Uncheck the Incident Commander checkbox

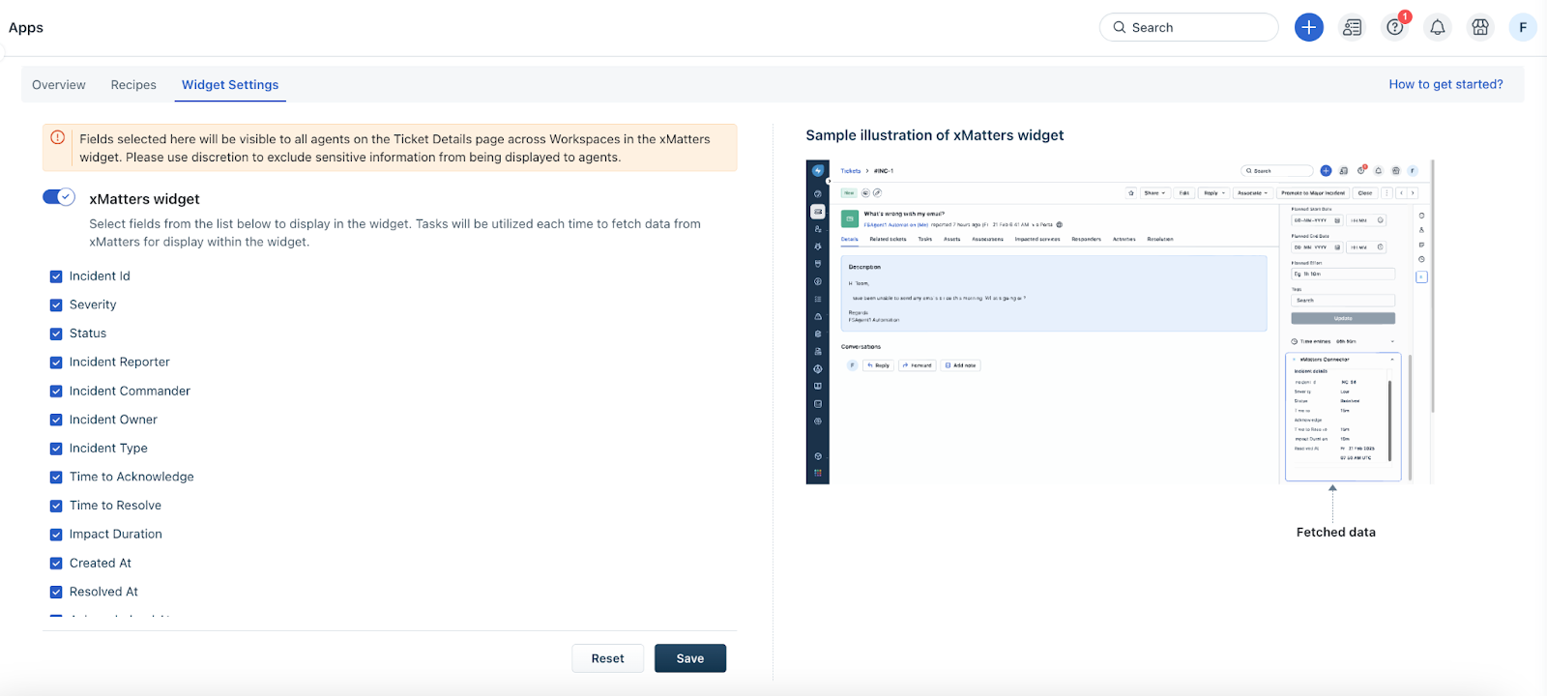click(x=56, y=391)
